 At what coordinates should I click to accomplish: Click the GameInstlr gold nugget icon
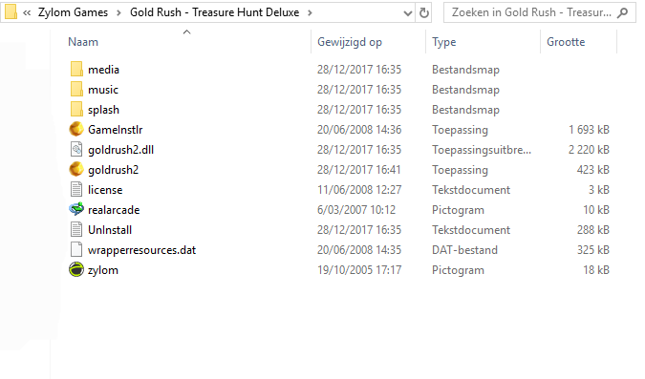click(x=76, y=129)
